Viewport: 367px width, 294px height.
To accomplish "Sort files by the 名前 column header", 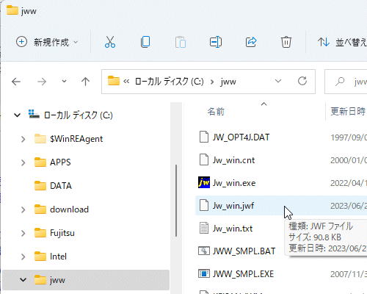I will pos(216,112).
